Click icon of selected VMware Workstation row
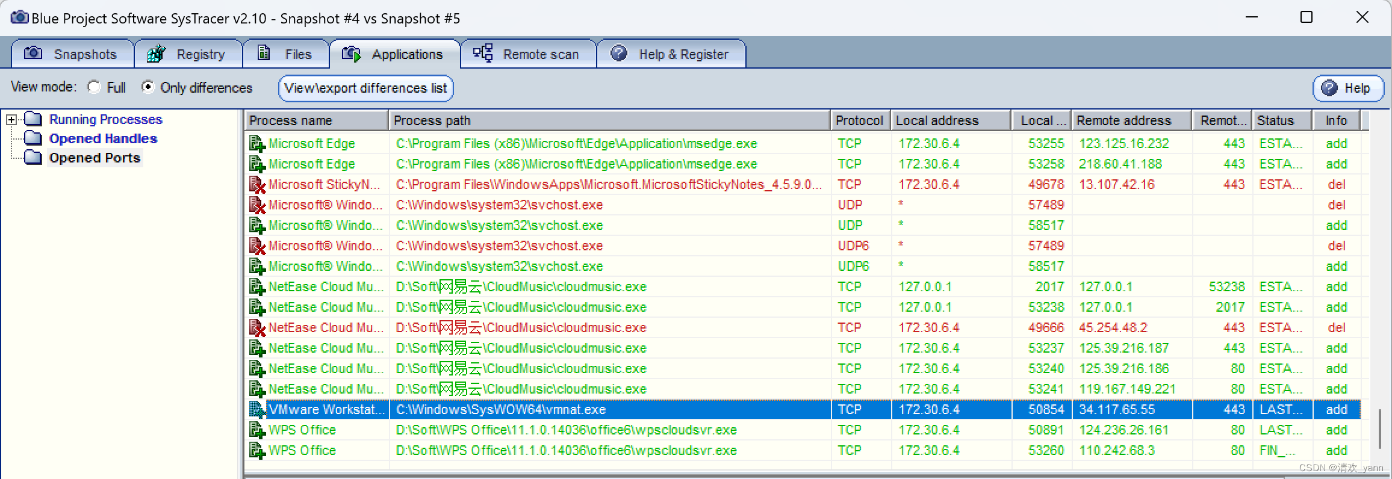This screenshot has width=1392, height=479. [258, 410]
